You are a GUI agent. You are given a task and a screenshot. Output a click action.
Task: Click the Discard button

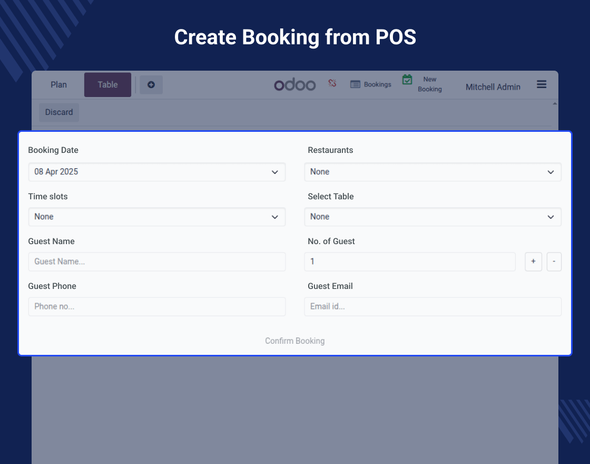pyautogui.click(x=59, y=112)
